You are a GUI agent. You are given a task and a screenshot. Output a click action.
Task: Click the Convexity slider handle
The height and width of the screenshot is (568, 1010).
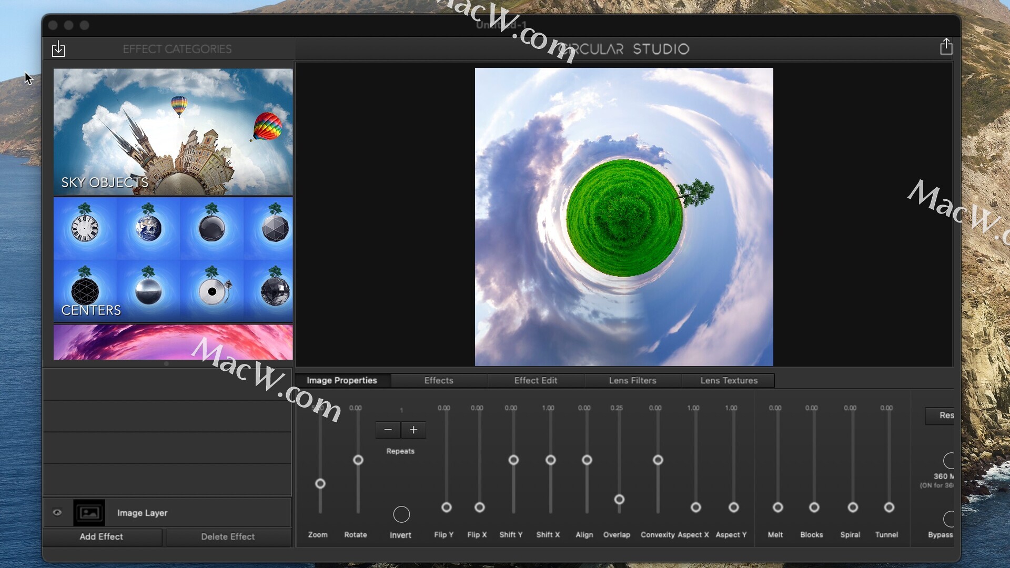658,460
